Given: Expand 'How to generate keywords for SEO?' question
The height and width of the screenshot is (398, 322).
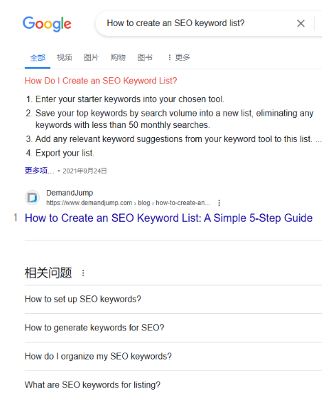Looking at the screenshot, I should click(x=173, y=328).
